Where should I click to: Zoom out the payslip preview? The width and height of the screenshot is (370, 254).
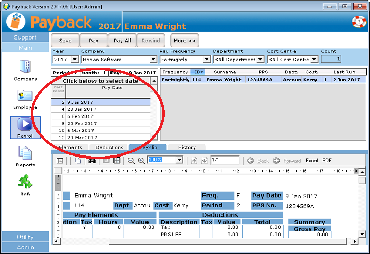tap(131, 160)
